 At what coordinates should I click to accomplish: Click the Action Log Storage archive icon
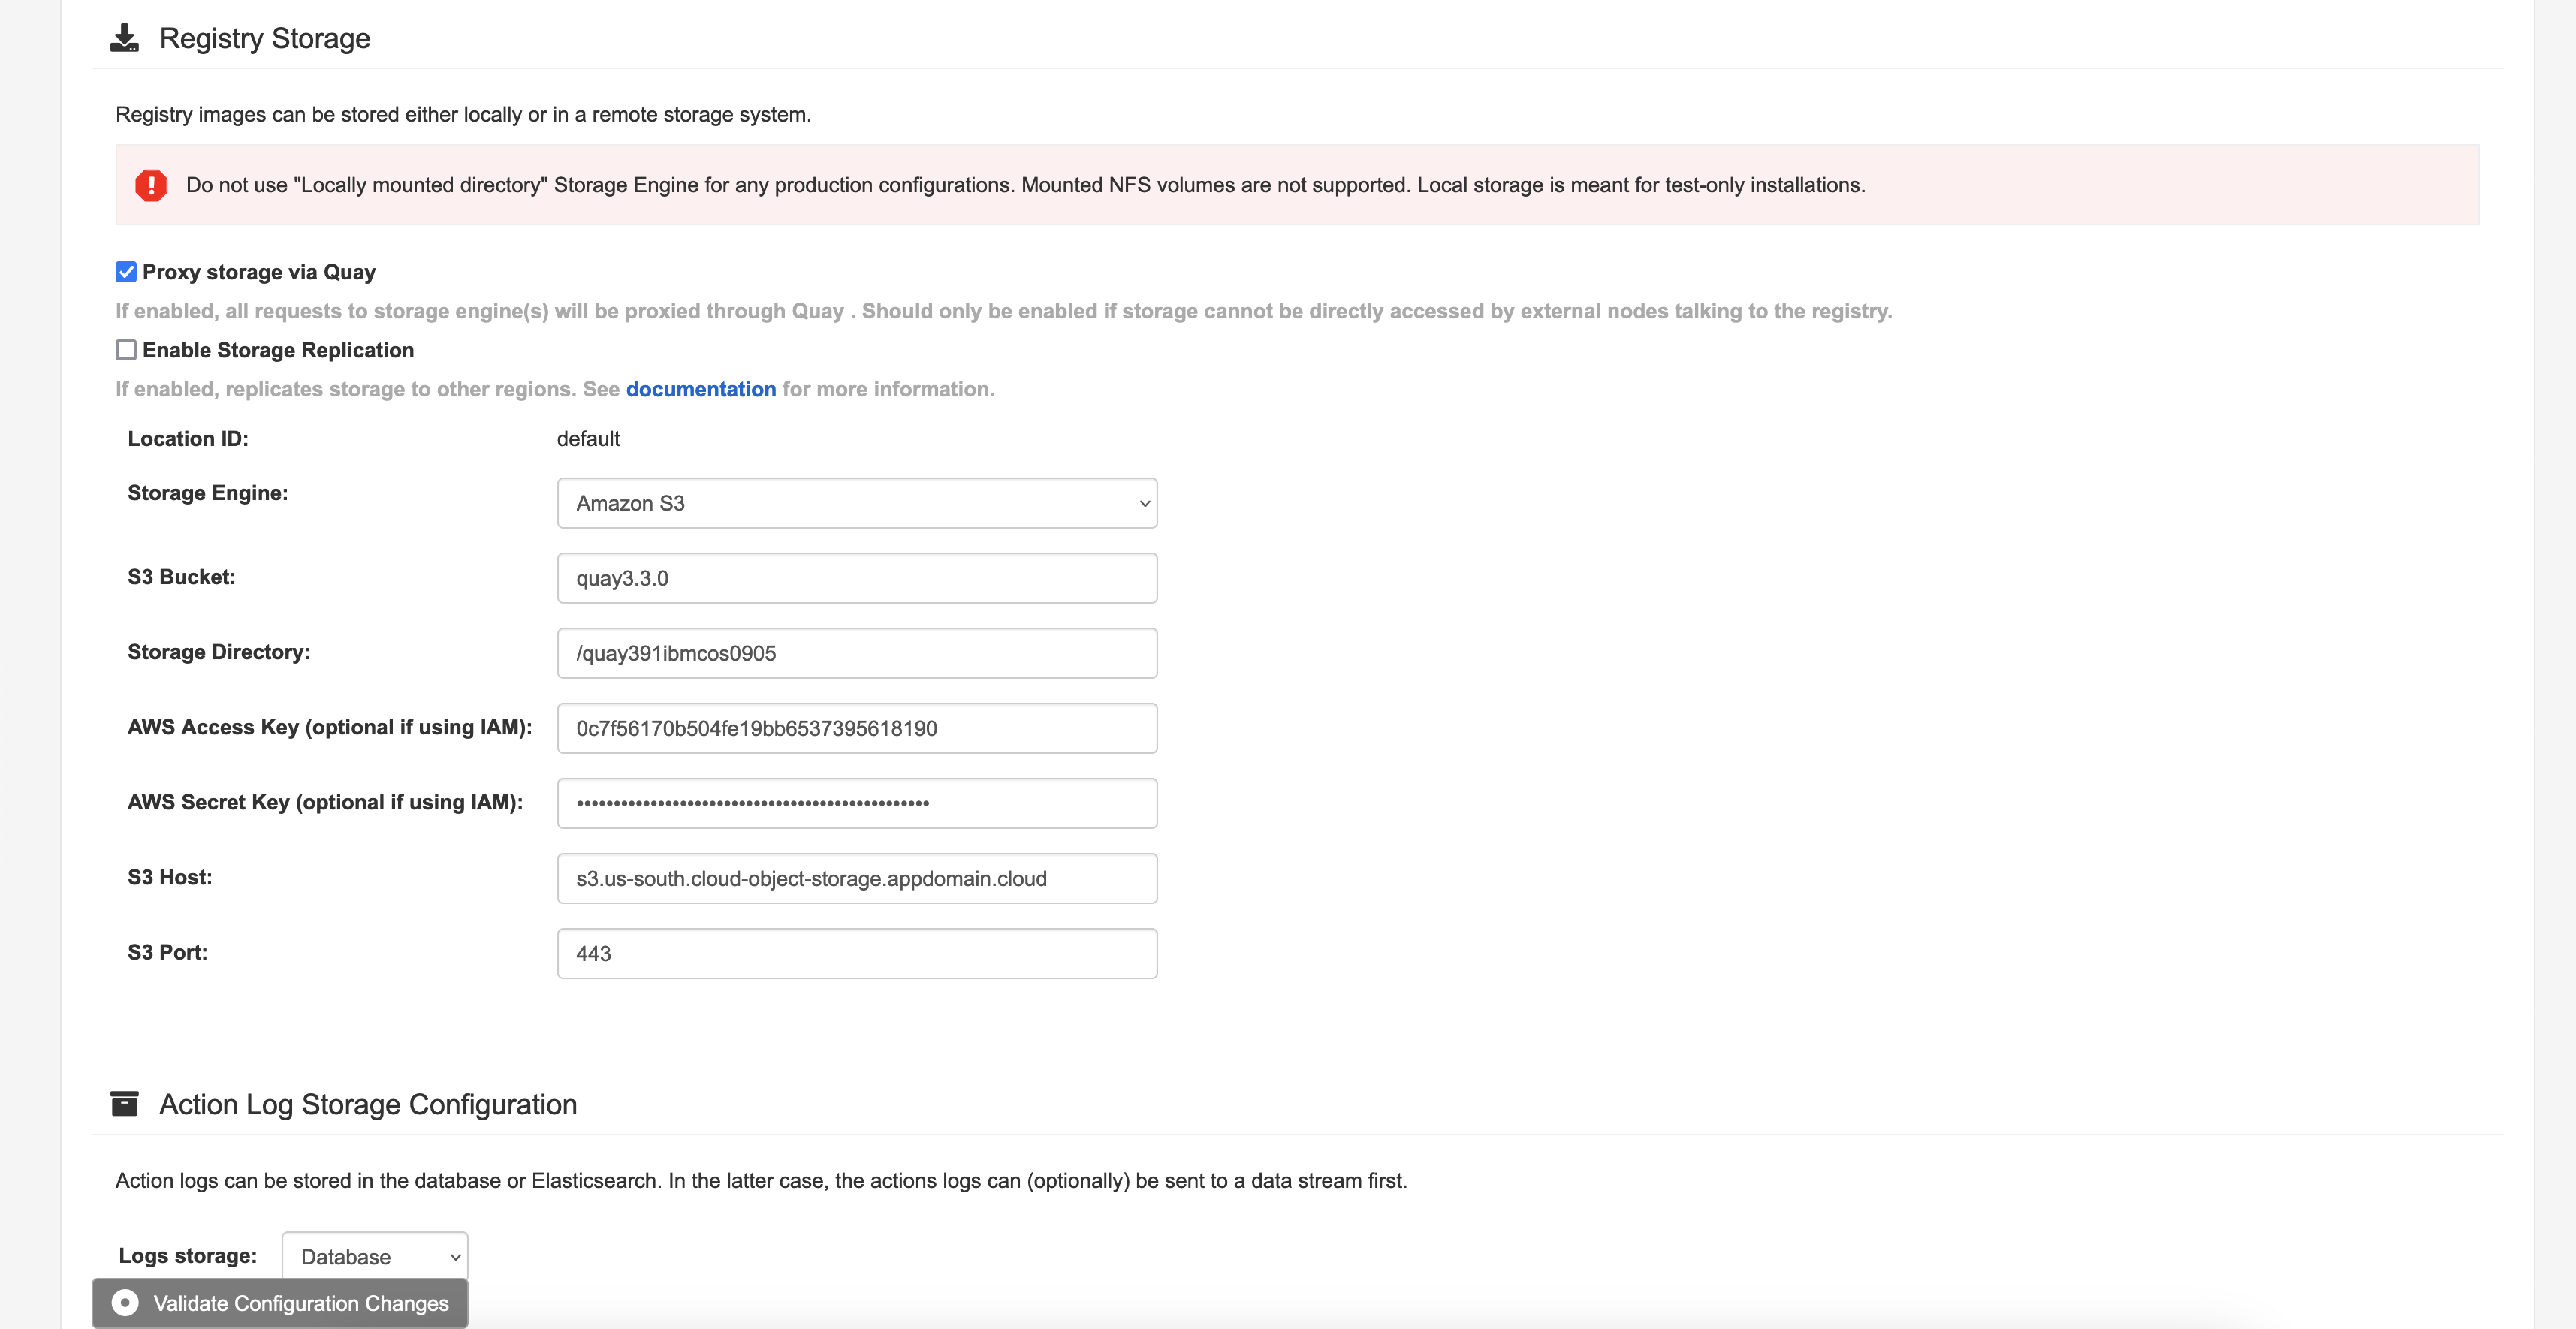click(x=124, y=1104)
